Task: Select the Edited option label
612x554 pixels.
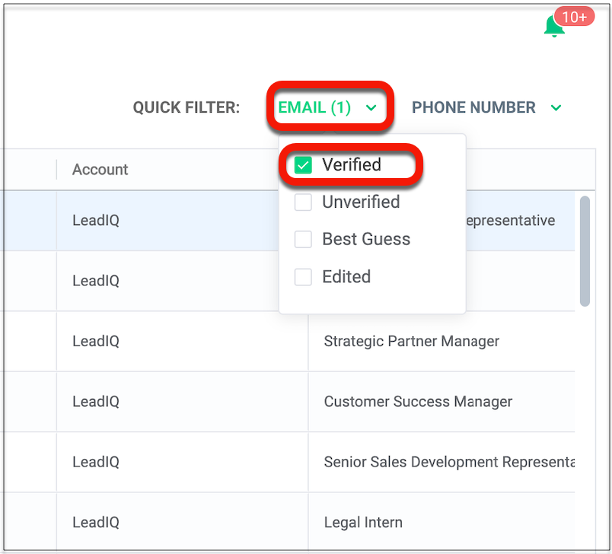Action: point(346,277)
